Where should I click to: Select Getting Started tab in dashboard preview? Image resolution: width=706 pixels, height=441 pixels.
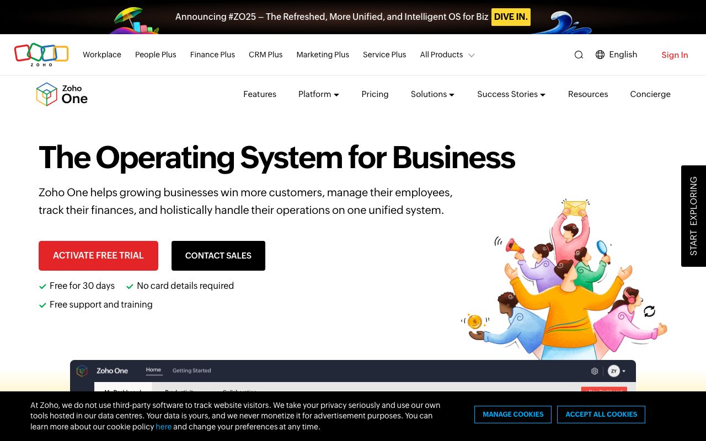coord(191,370)
